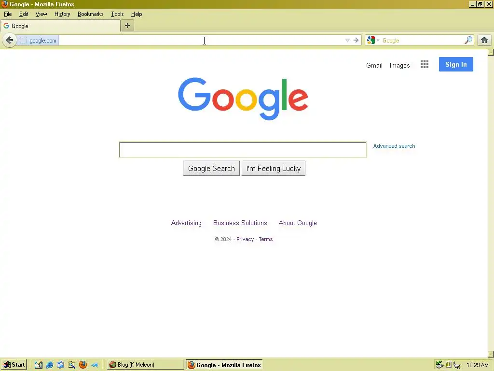The width and height of the screenshot is (494, 371).
Task: Close the Firefox window
Action: pyautogui.click(x=489, y=4)
